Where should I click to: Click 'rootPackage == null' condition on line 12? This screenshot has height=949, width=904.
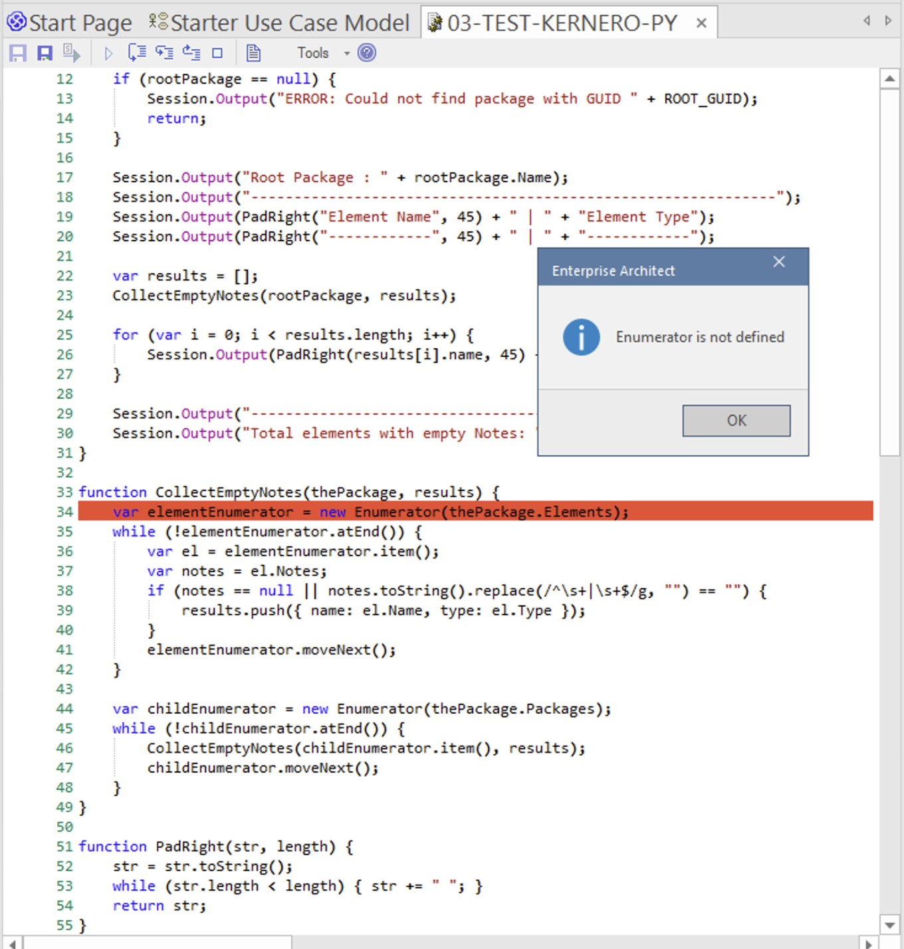point(229,79)
